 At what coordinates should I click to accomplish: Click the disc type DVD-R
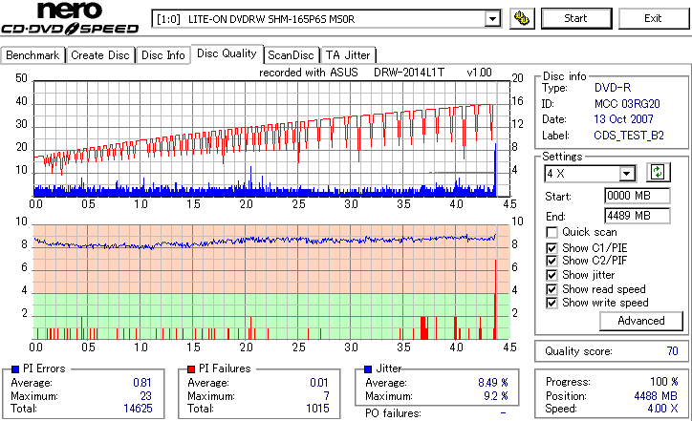tap(613, 88)
